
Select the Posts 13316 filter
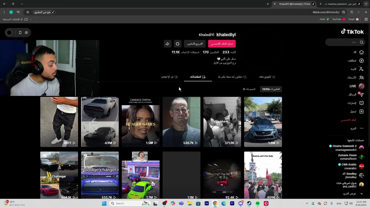(x=271, y=89)
